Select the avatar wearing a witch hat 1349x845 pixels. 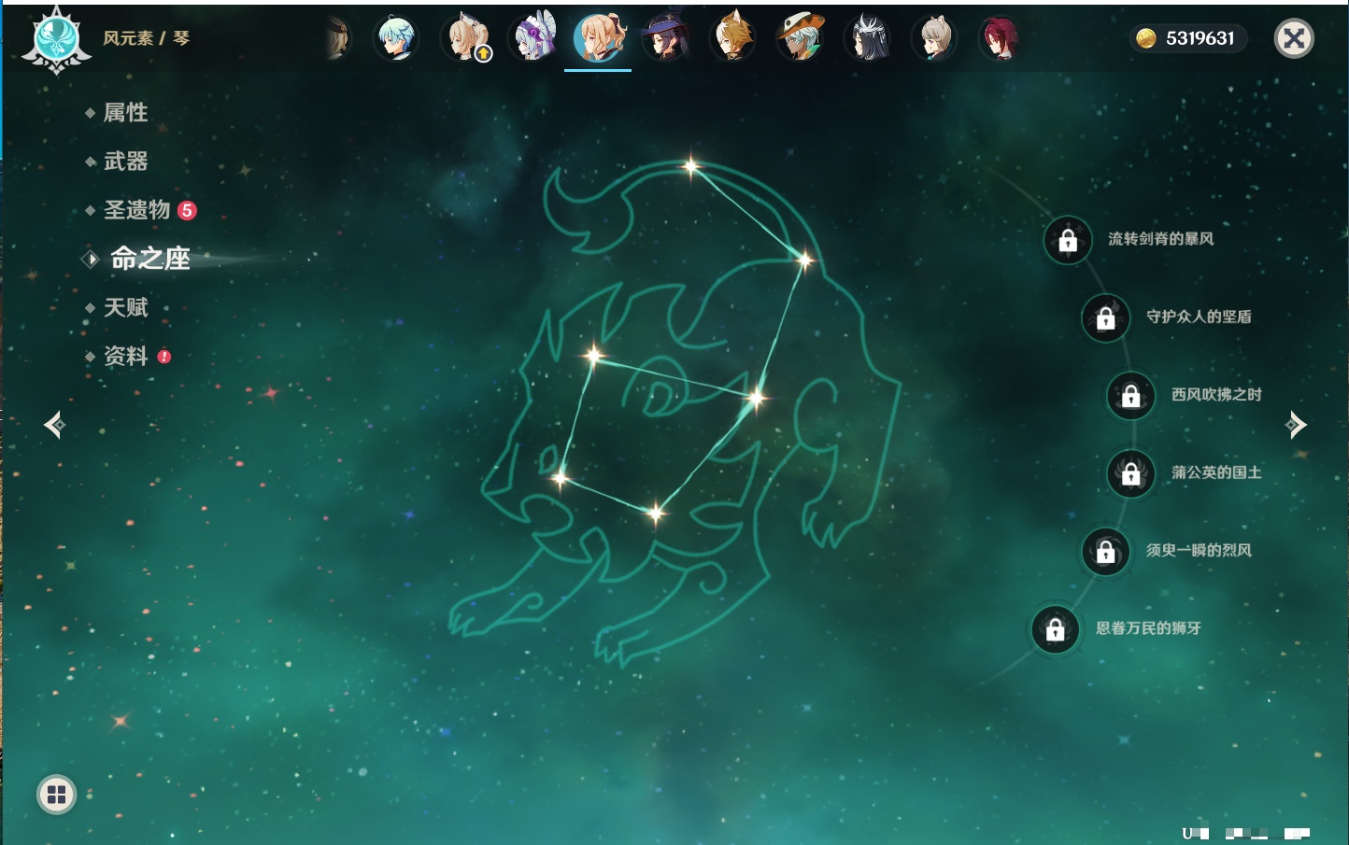coord(665,38)
